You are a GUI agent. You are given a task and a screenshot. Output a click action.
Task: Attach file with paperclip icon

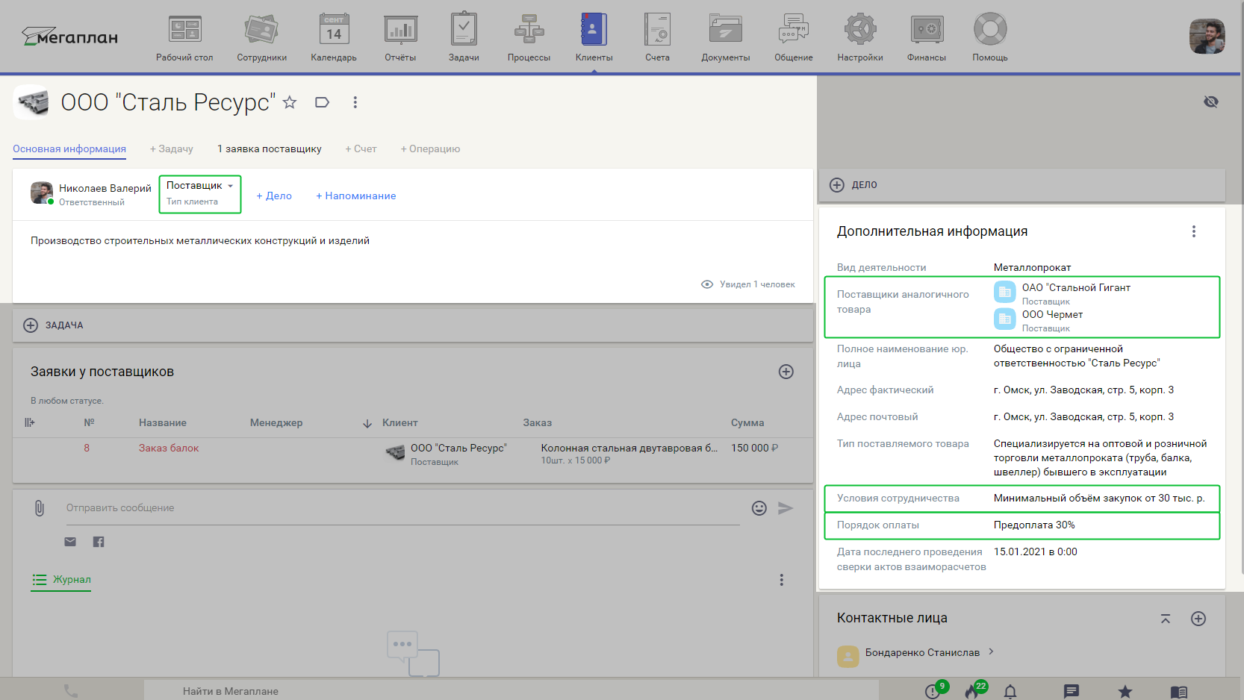point(40,508)
